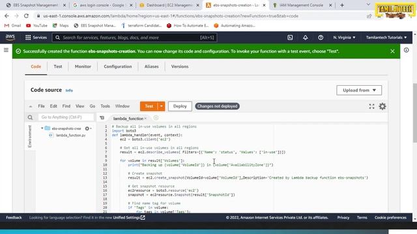Open the Environment side panel tab
Image resolution: width=417 pixels, height=234 pixels.
(30, 136)
